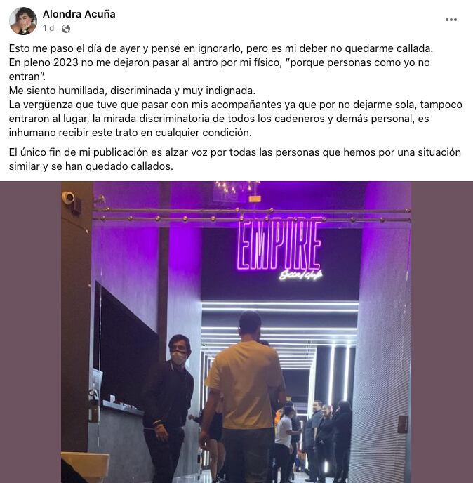
Task: Click the man in yellow shirt
Action: [x=245, y=397]
